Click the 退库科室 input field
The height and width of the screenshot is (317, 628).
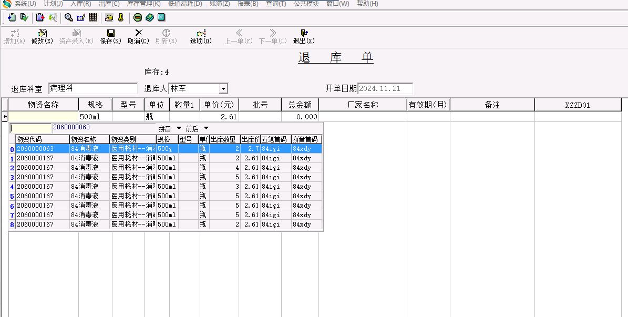pyautogui.click(x=93, y=88)
